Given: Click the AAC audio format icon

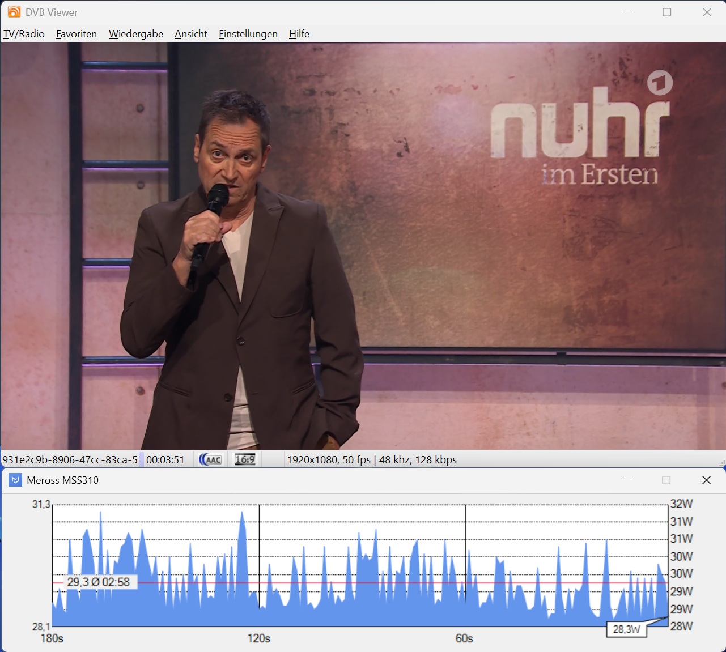Looking at the screenshot, I should pyautogui.click(x=211, y=459).
